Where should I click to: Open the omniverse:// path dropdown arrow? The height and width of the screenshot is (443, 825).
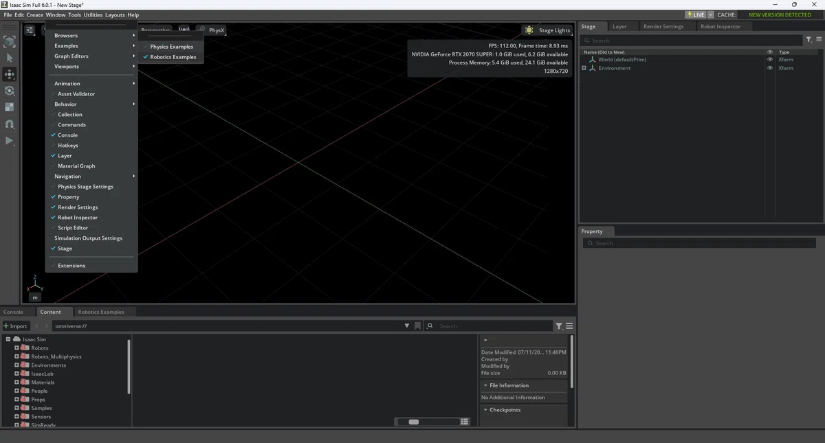point(407,326)
